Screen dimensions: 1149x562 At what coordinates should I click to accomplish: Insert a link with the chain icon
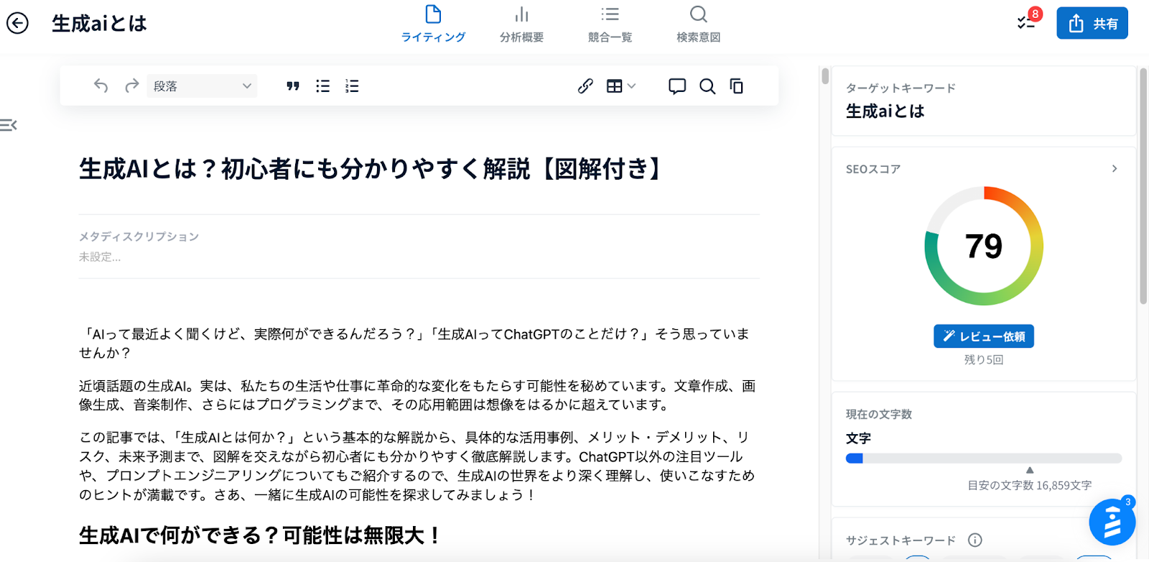(x=585, y=86)
